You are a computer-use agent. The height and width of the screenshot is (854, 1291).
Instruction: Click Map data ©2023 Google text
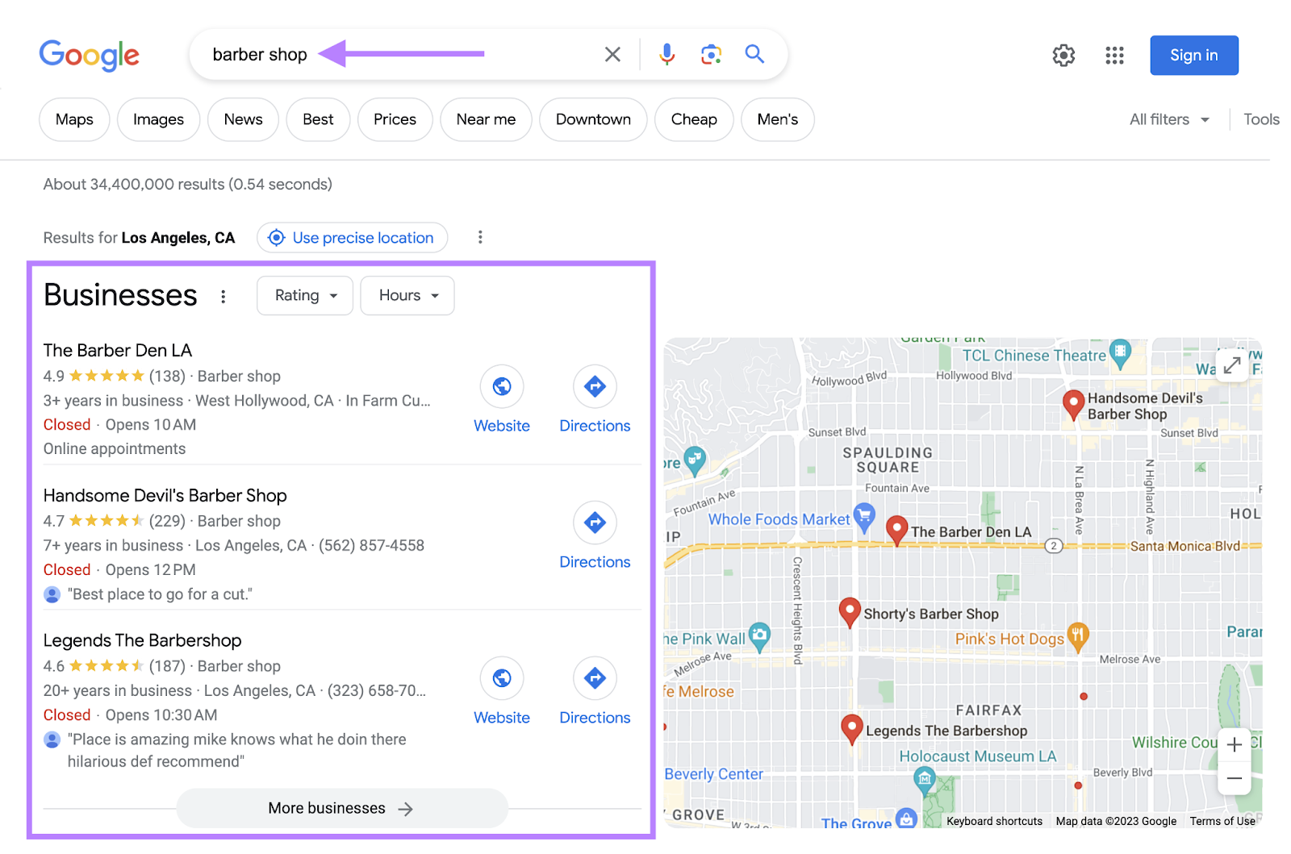tap(1116, 821)
